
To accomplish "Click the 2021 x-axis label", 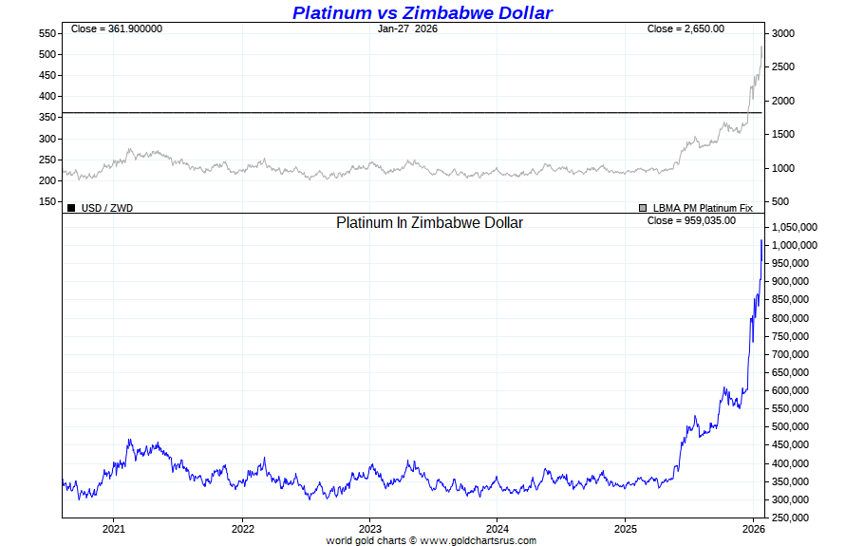I will (x=114, y=529).
